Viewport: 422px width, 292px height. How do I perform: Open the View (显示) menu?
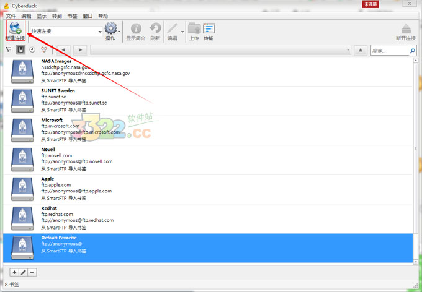[42, 16]
